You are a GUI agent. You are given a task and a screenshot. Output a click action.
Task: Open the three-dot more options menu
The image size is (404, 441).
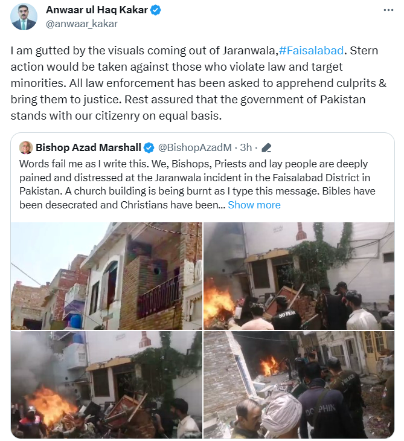coord(388,10)
